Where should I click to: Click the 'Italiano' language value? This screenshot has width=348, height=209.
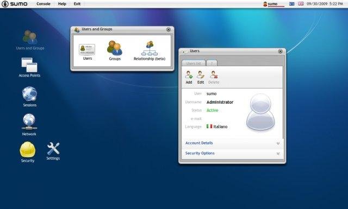click(220, 126)
